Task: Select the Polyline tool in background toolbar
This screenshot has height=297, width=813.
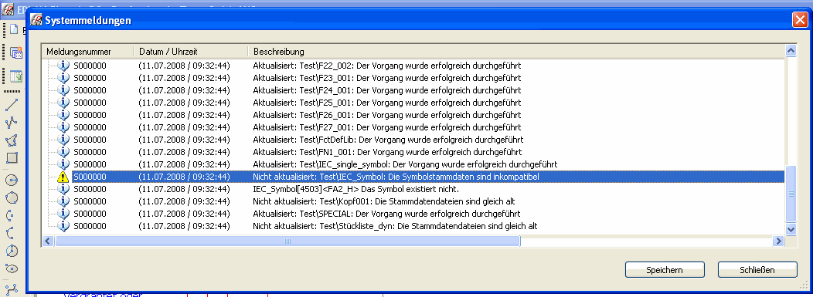Action: (12, 123)
